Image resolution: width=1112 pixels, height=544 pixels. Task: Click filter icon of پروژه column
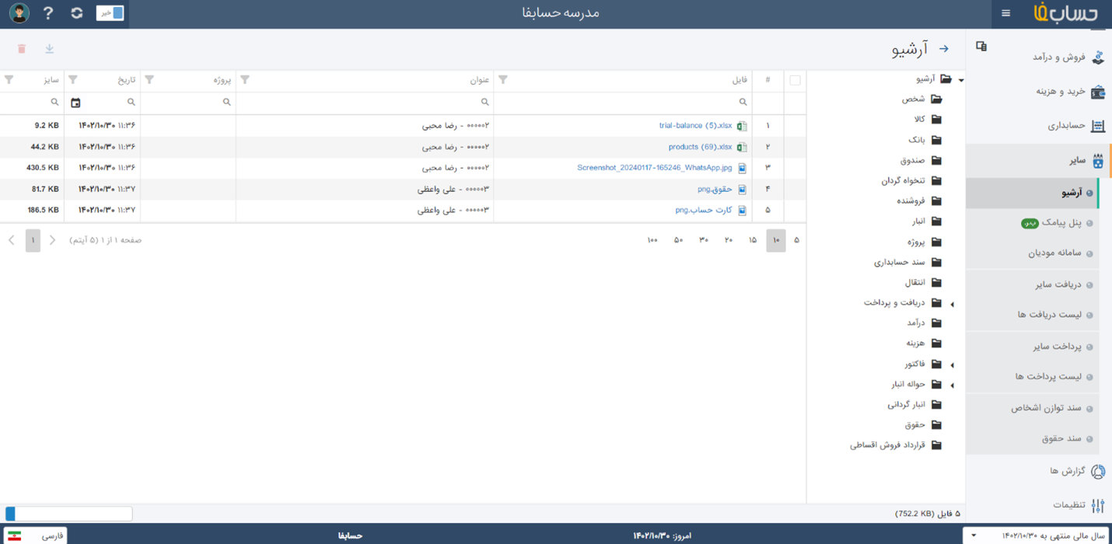pos(149,80)
